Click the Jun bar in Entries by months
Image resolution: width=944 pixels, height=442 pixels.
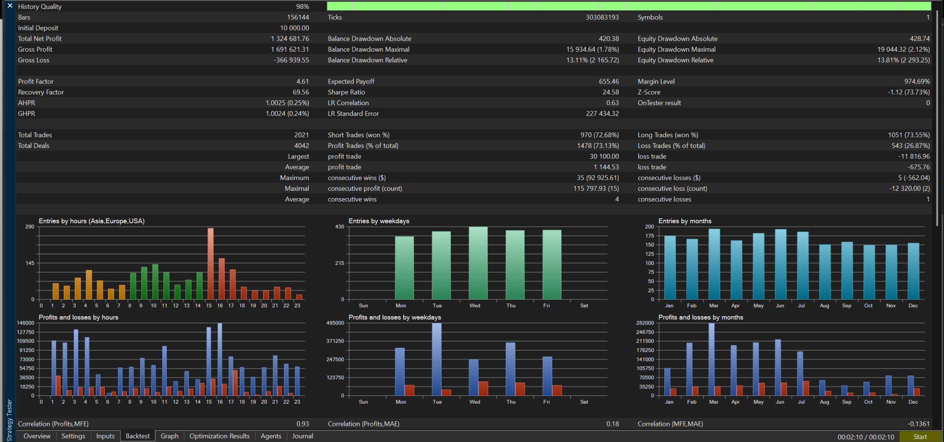781,264
